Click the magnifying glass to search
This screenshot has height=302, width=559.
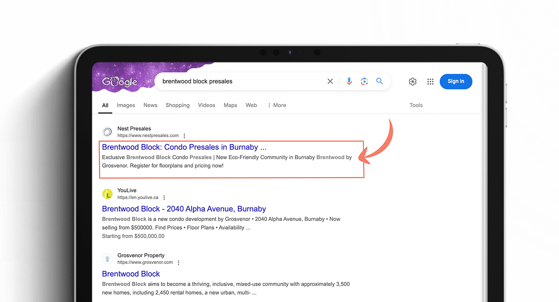tap(379, 81)
